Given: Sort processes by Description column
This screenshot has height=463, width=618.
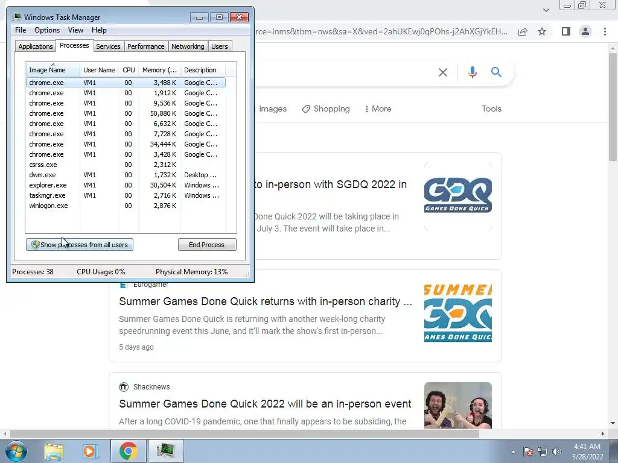Looking at the screenshot, I should click(x=203, y=70).
